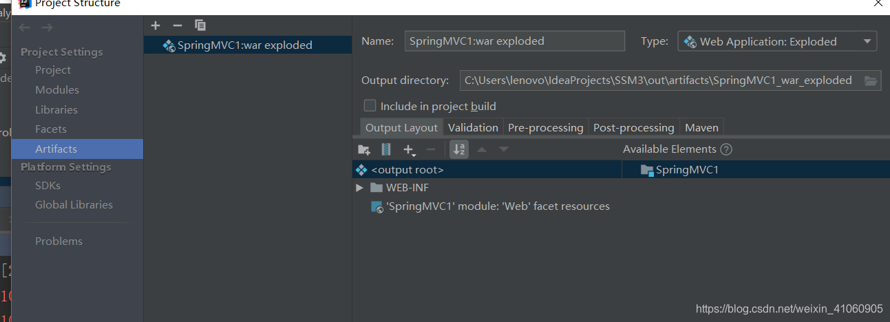Close the Project Structure dialog
This screenshot has width=890, height=322.
pyautogui.click(x=878, y=3)
